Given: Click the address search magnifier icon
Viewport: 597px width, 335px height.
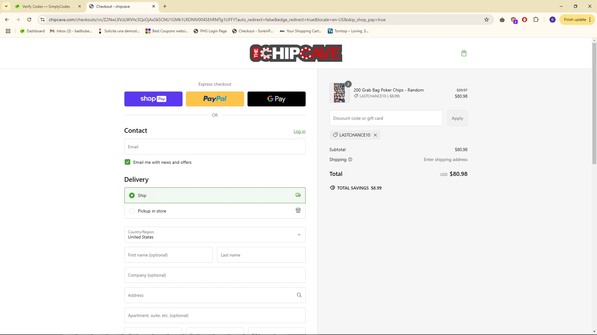Looking at the screenshot, I should pyautogui.click(x=299, y=295).
